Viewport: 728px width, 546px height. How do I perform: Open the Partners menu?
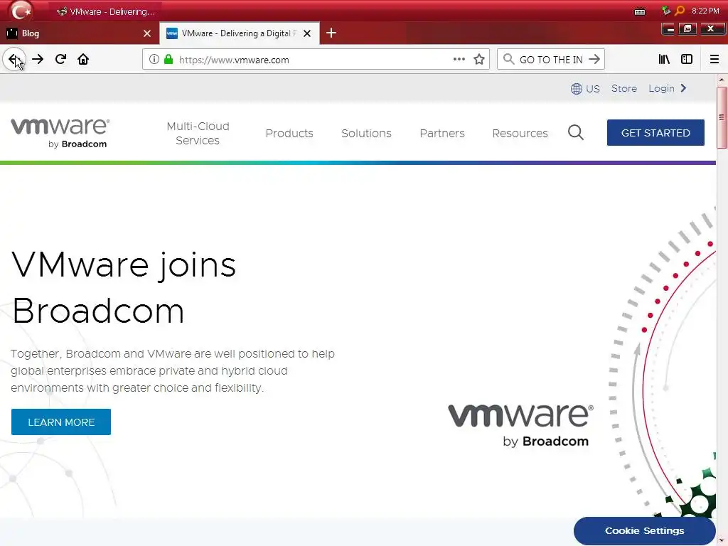[x=442, y=133]
